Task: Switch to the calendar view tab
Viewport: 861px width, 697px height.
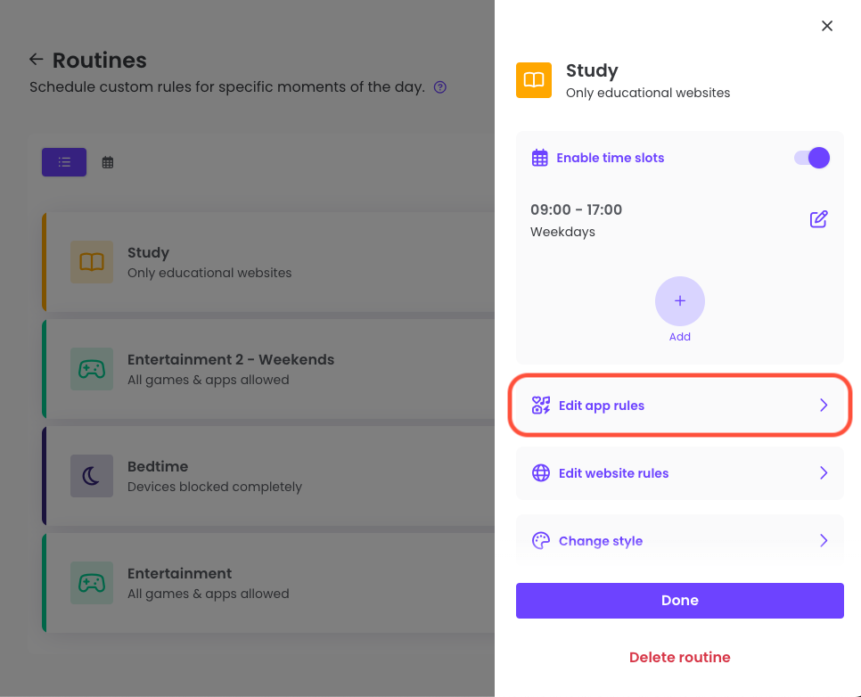Action: coord(108,161)
